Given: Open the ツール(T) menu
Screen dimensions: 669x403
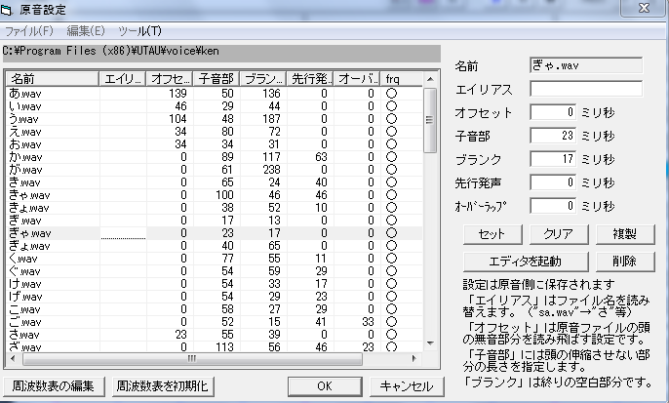Looking at the screenshot, I should tap(140, 31).
